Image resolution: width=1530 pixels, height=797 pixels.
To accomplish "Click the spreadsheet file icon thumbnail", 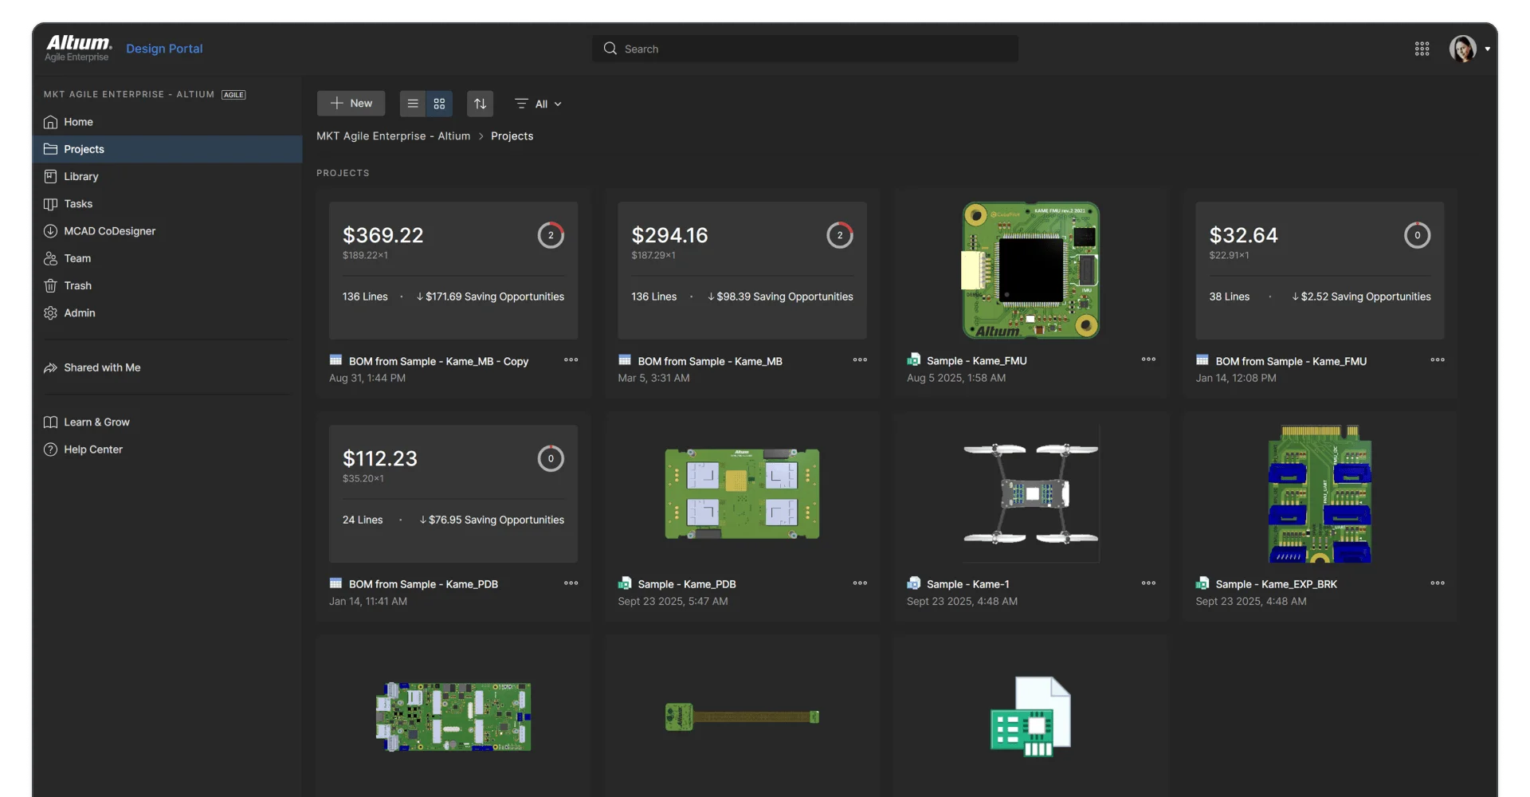I will tap(1030, 717).
